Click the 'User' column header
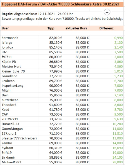The image size is (125, 165). 5,28
